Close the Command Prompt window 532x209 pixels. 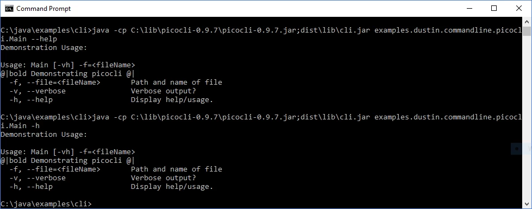(x=519, y=9)
